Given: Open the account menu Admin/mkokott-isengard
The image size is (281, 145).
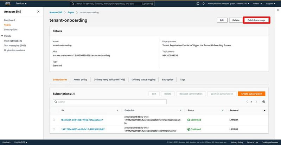Looking at the screenshot, I should 229,4.
